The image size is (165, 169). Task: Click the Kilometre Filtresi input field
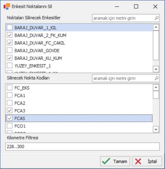click(82, 147)
